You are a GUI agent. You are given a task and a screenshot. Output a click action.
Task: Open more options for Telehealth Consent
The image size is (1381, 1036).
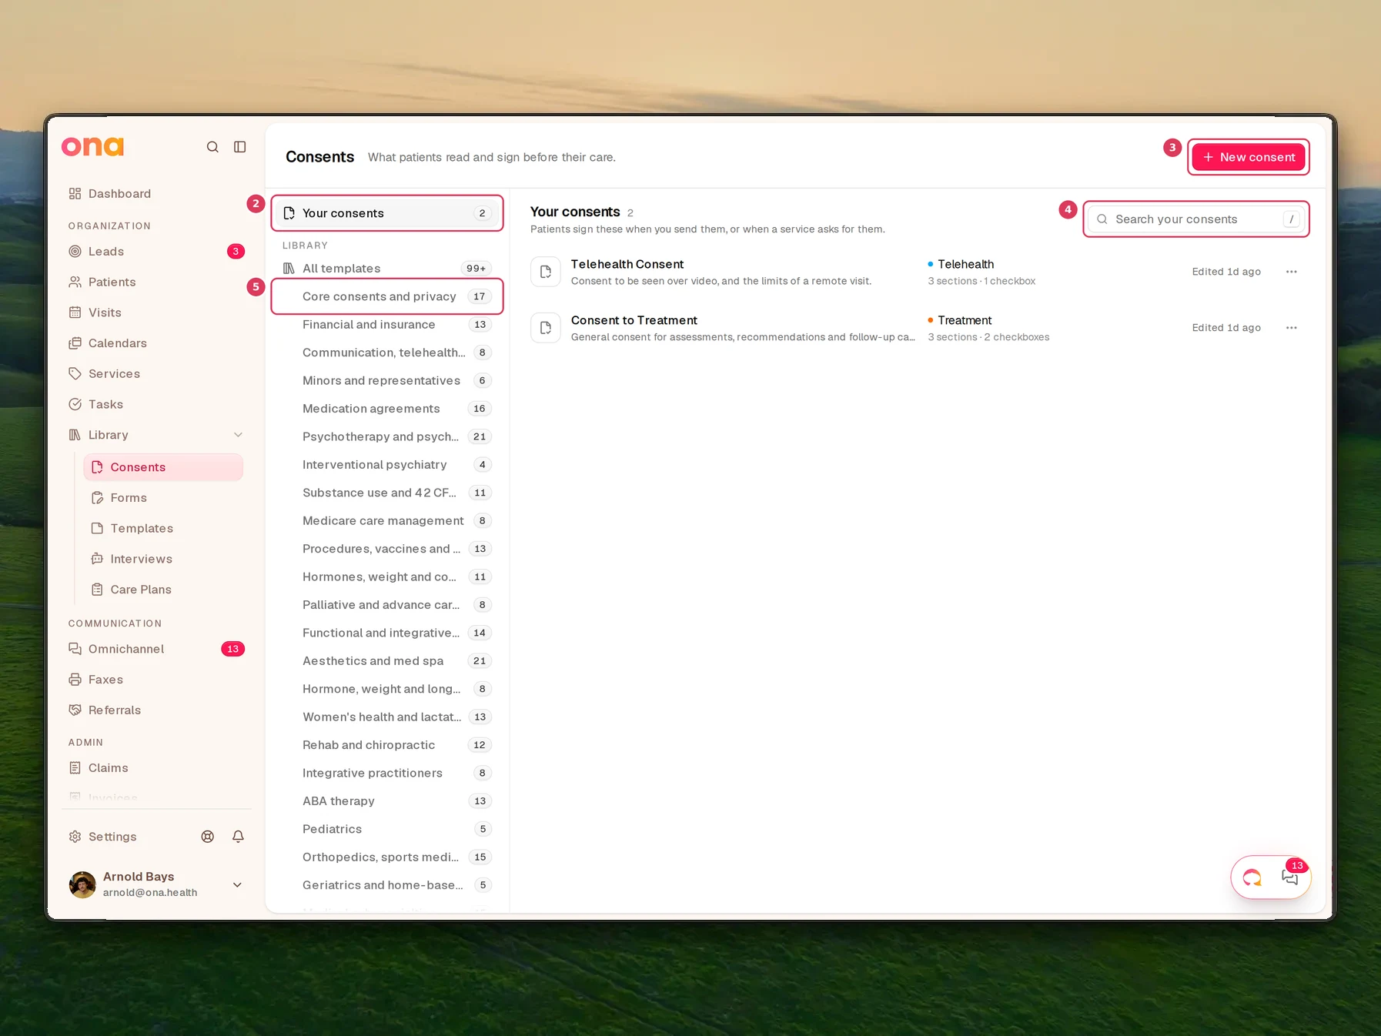point(1292,272)
